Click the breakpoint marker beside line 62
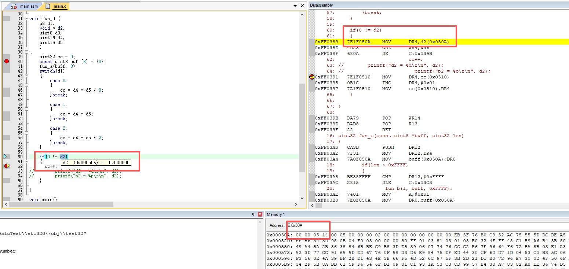The height and width of the screenshot is (269, 569). 7,166
